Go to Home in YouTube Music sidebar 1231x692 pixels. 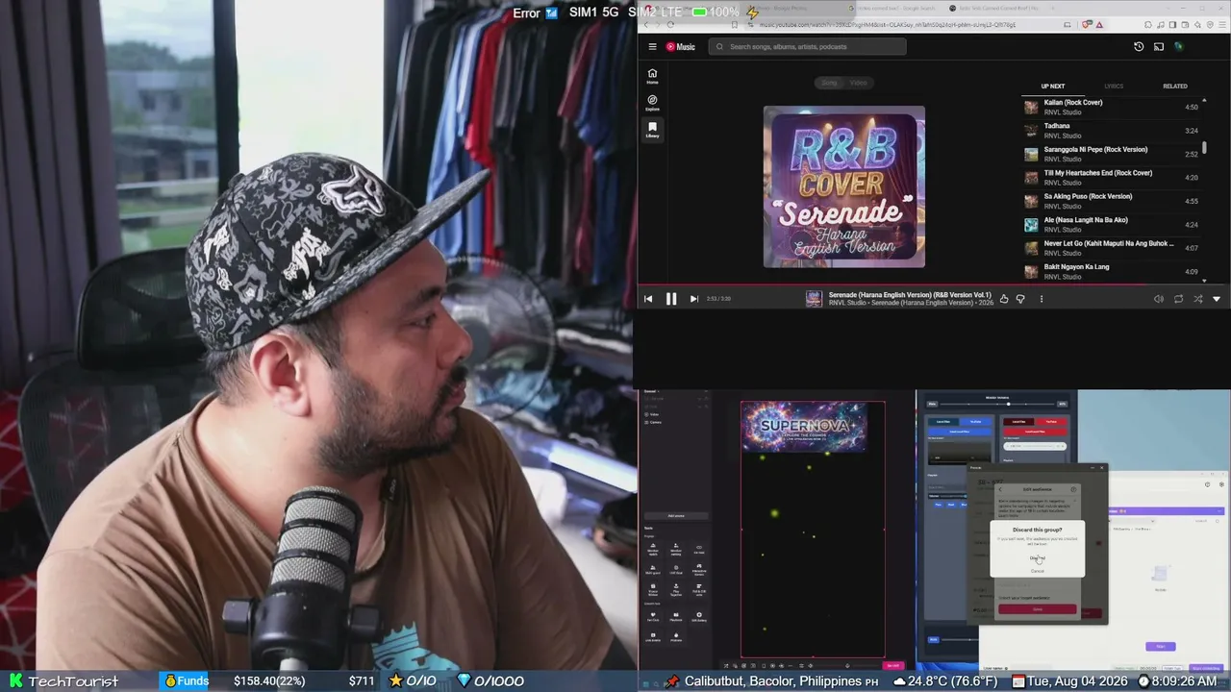pos(652,76)
